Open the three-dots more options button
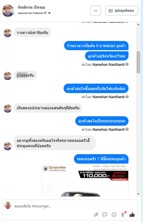Screen dimensions: 143x223 [96, 11]
